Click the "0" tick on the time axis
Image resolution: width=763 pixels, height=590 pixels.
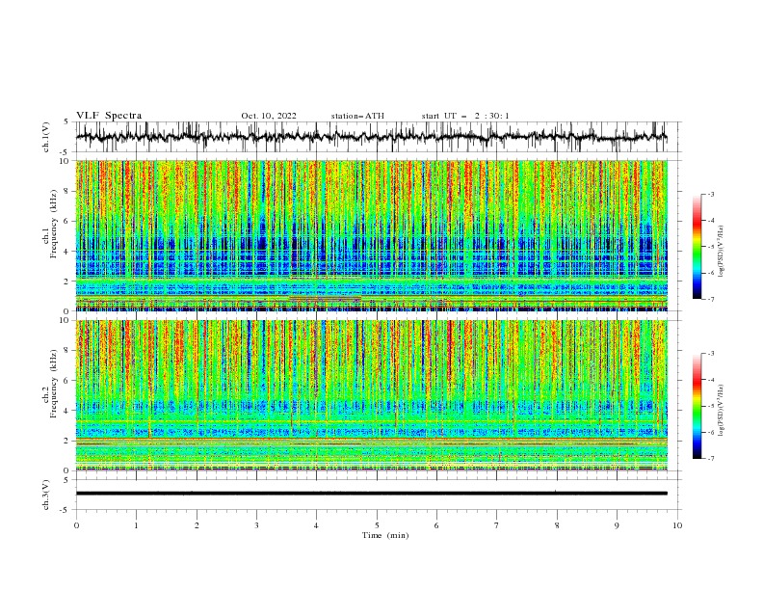tap(76, 525)
